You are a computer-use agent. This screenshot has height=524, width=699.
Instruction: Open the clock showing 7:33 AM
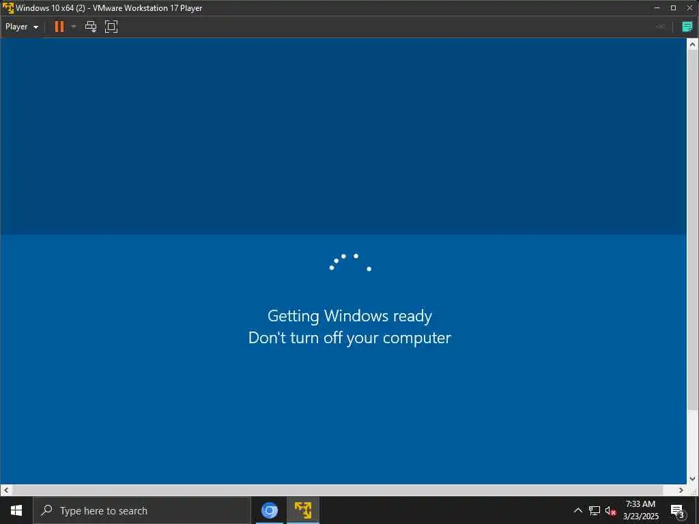tap(640, 510)
